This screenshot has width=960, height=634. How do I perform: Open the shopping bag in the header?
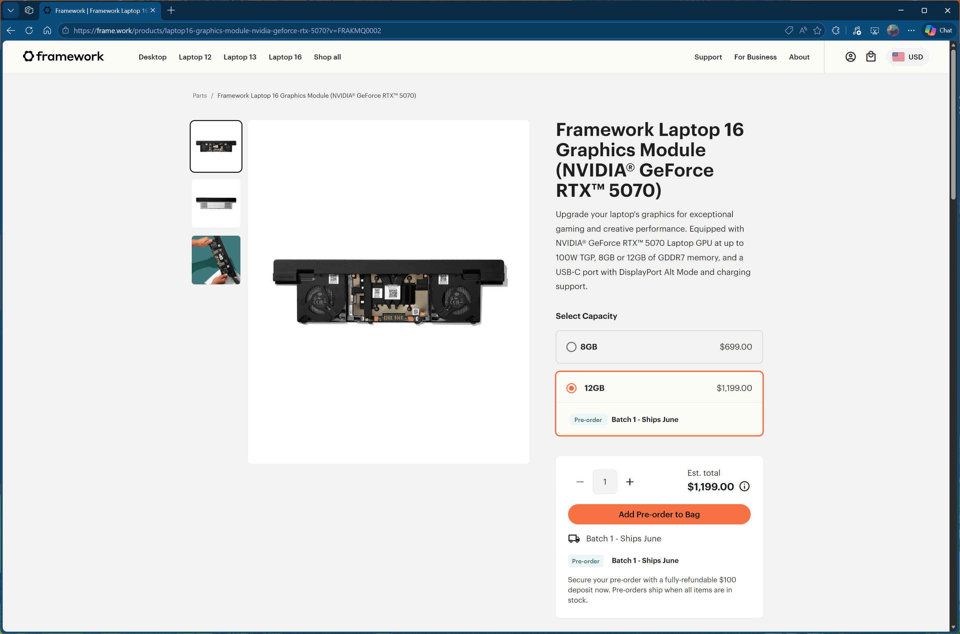click(871, 56)
